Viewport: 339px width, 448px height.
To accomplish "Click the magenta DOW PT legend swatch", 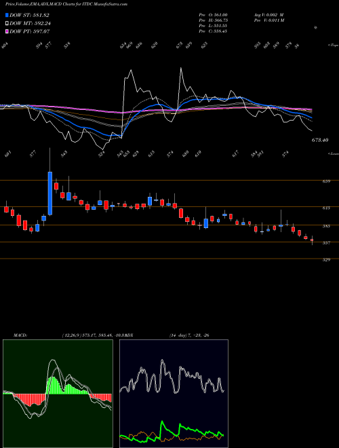I will 7,31.
